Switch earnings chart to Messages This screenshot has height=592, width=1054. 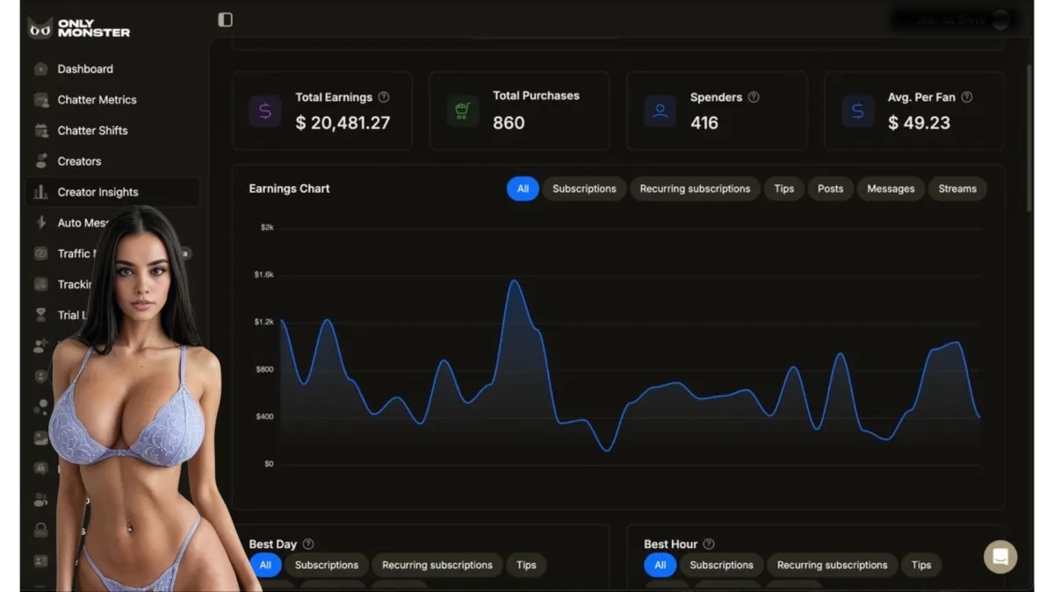891,189
